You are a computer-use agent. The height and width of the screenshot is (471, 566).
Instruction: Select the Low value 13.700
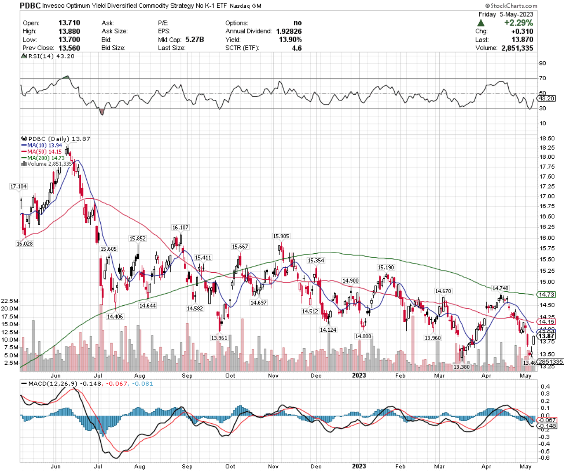click(69, 39)
